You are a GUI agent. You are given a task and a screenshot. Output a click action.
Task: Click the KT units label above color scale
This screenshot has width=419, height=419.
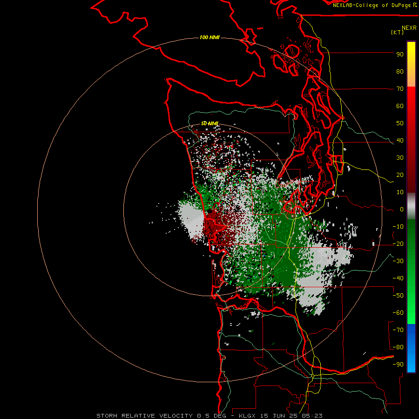(398, 32)
